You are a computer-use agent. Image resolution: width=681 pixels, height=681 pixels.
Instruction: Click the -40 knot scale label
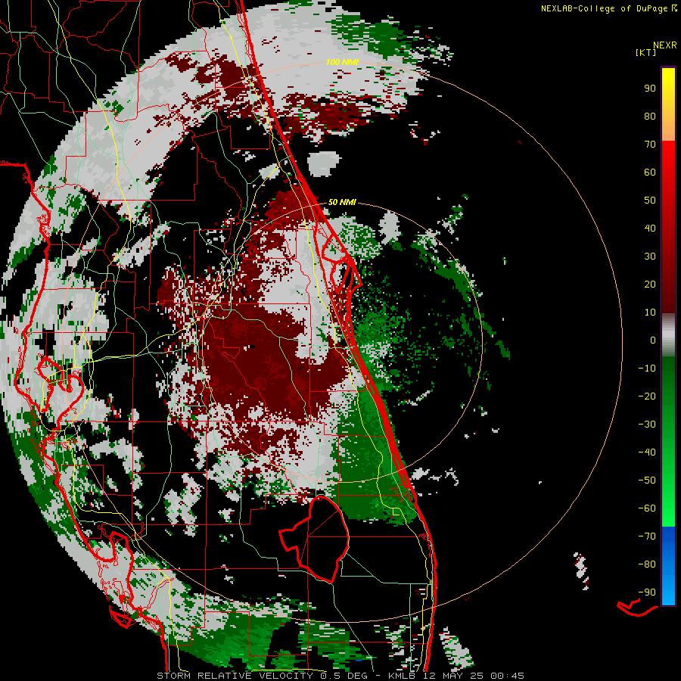point(647,452)
